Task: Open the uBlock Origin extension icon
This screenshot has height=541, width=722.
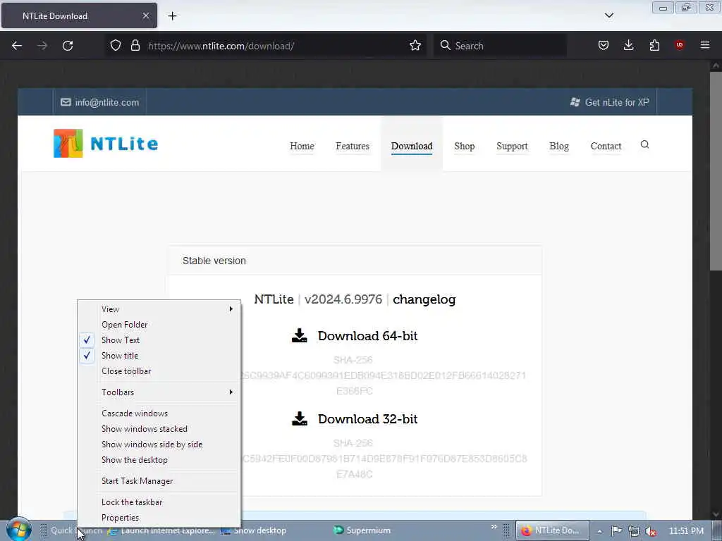Action: pos(679,45)
